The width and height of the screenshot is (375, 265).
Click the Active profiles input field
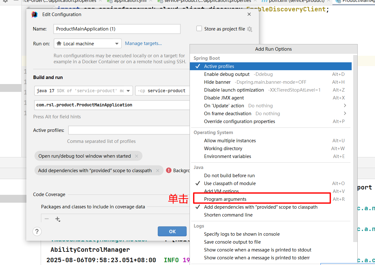(129, 130)
